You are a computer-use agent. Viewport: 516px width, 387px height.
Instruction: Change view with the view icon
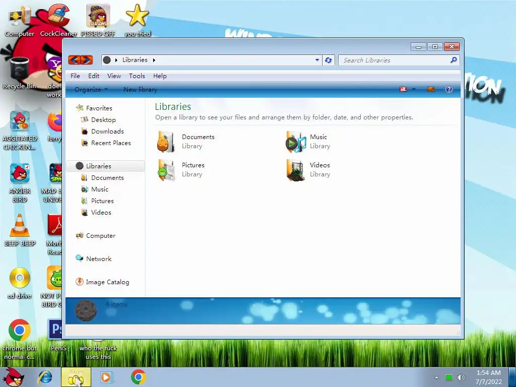tap(403, 89)
